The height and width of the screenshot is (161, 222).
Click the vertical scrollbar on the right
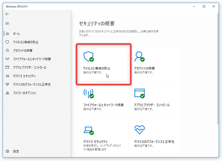218,69
